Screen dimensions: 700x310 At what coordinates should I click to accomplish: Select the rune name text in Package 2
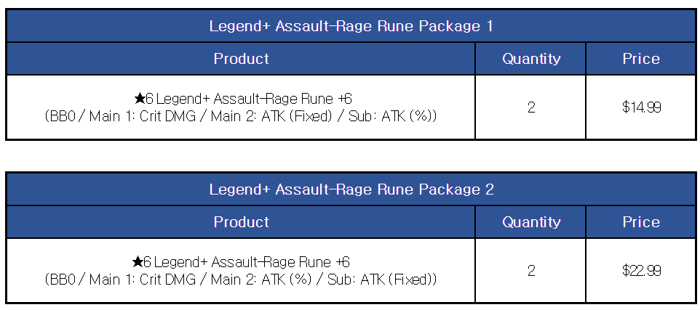(247, 262)
